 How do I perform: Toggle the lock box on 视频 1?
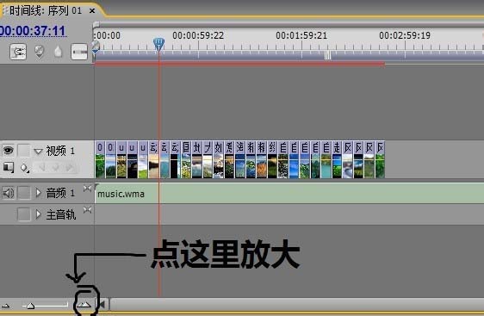coord(24,151)
